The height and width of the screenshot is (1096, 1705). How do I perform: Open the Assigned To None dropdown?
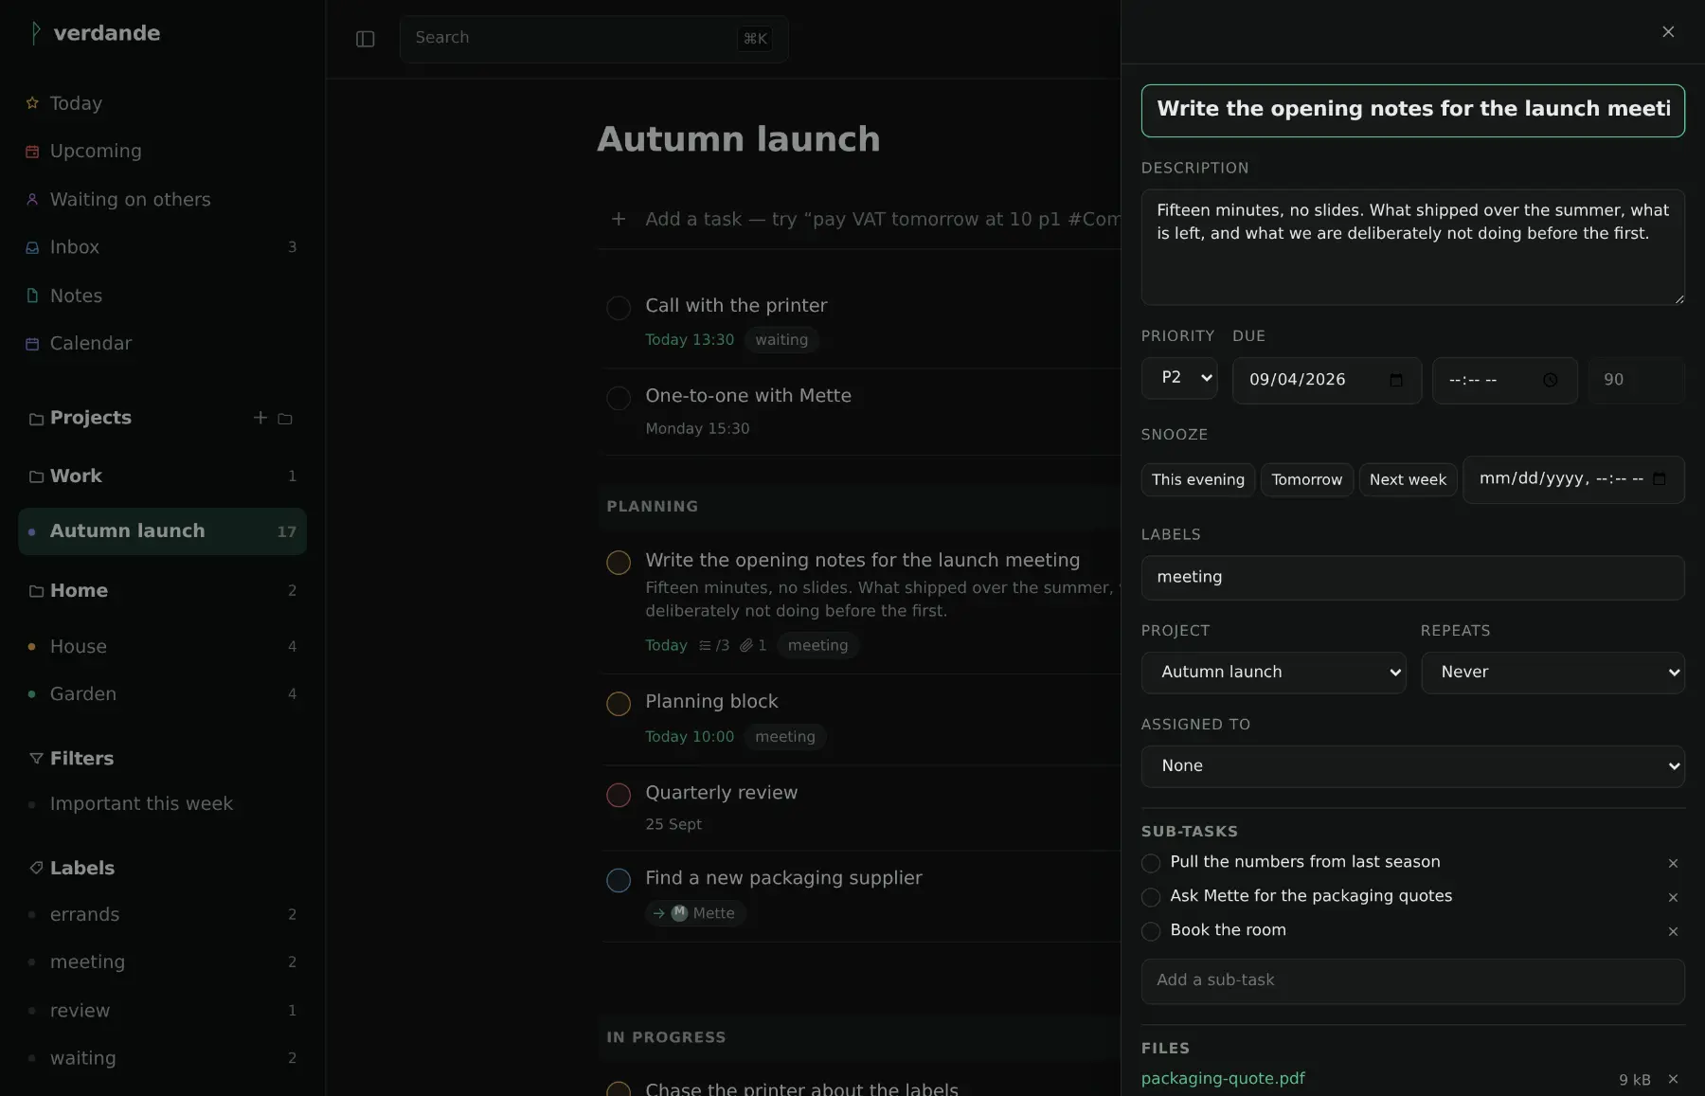1412,766
